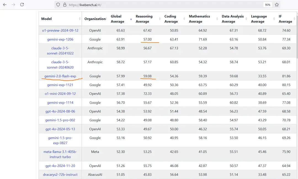Sort by Reasoning Average column arrows
The image size is (298, 179).
(160, 19)
